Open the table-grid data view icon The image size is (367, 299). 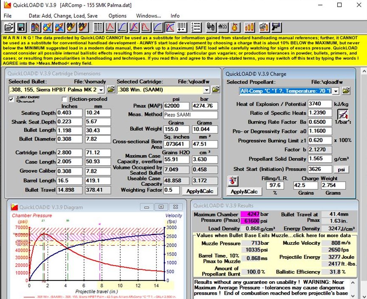98,27
